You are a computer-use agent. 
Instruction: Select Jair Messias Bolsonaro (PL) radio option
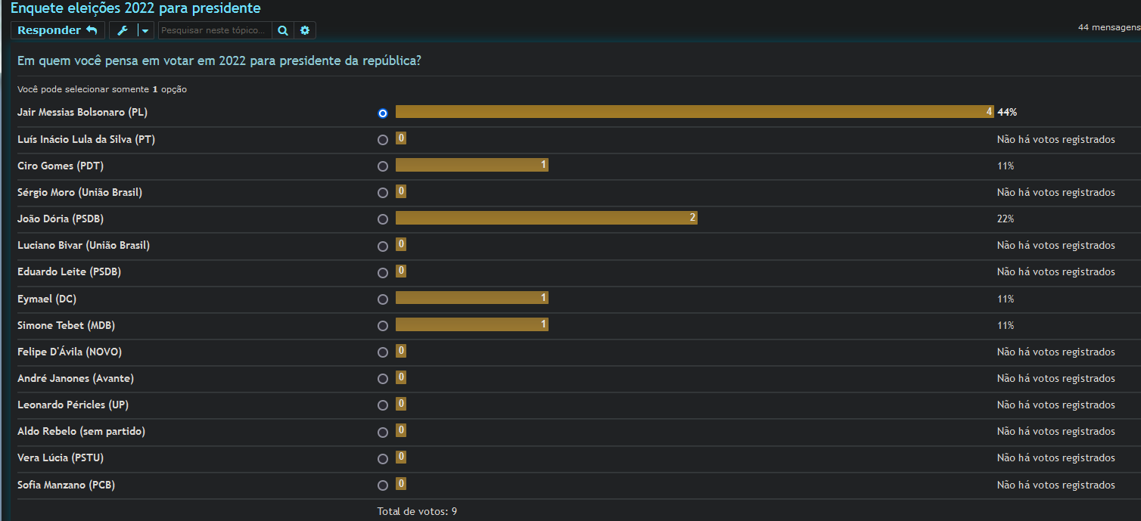tap(383, 113)
